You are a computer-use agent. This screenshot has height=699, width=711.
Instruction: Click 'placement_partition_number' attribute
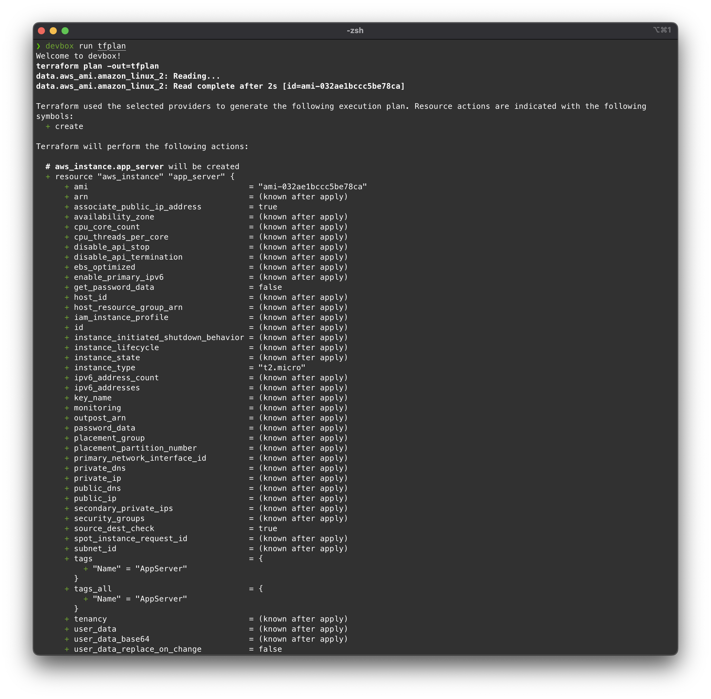135,448
